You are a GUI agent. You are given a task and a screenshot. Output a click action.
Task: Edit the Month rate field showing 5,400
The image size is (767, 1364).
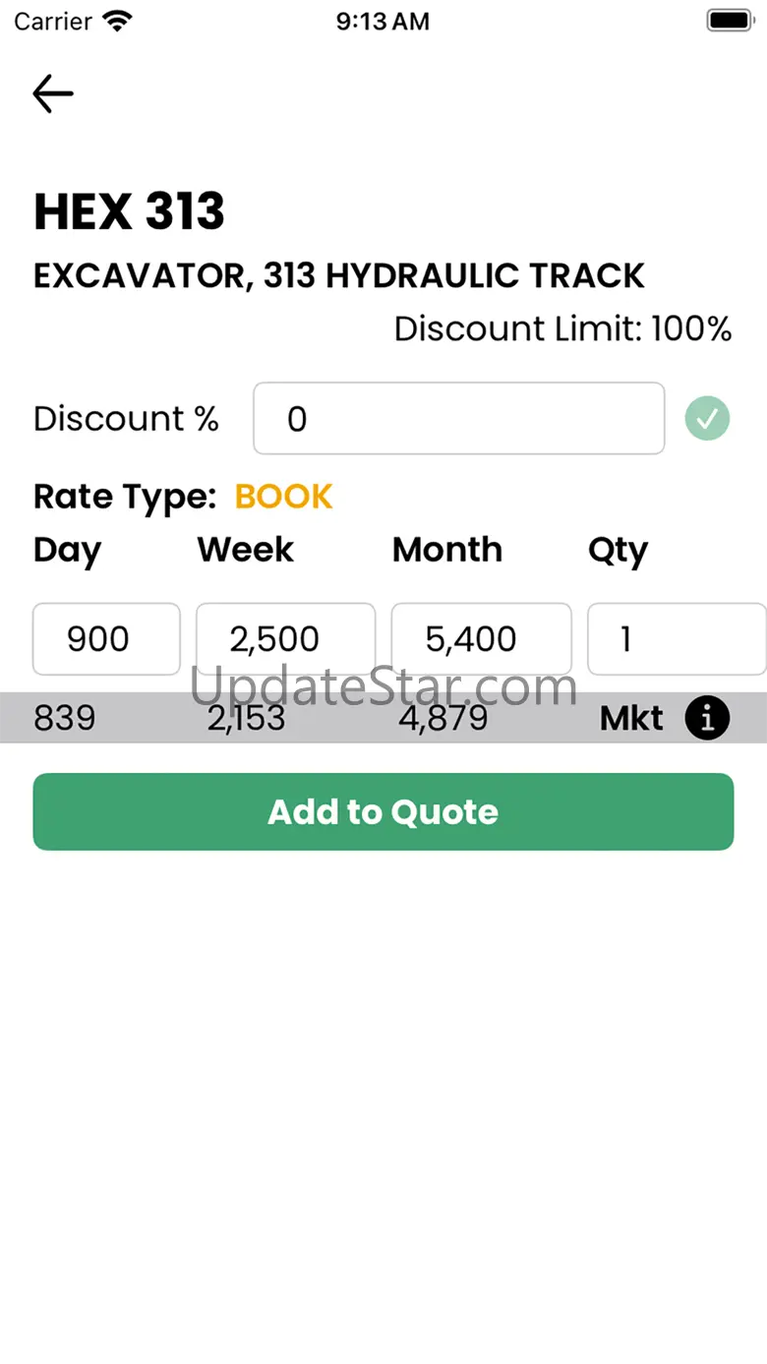[481, 639]
